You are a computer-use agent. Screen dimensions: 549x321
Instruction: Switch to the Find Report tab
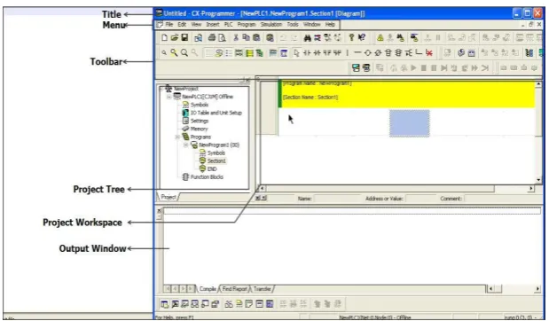click(234, 289)
